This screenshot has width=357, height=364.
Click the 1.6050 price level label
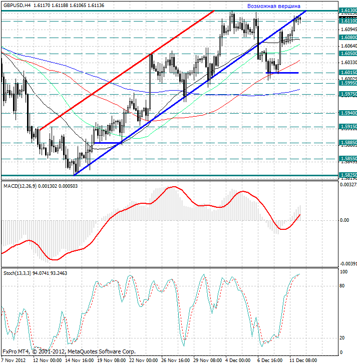[348, 54]
